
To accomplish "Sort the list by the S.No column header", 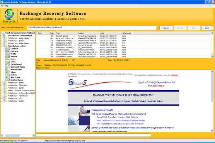I will tap(52, 33).
